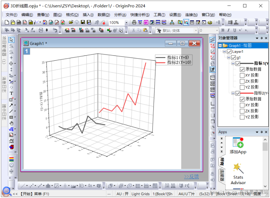Screen dimensions: 270x198
Task: Enable YZ 投影 under 指标1
Action: [x=242, y=87]
